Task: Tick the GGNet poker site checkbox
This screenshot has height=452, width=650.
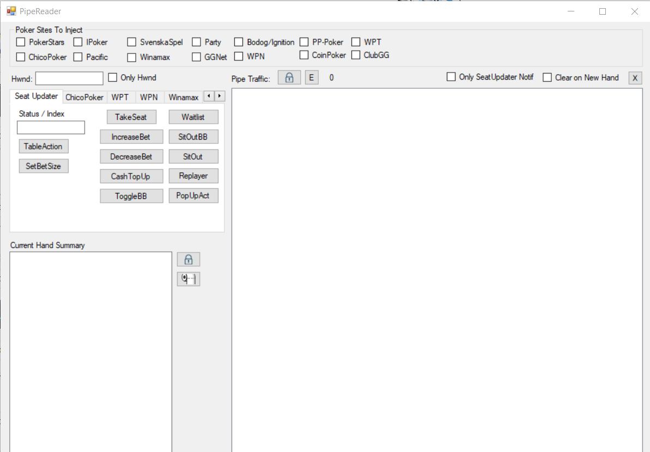Action: [196, 57]
